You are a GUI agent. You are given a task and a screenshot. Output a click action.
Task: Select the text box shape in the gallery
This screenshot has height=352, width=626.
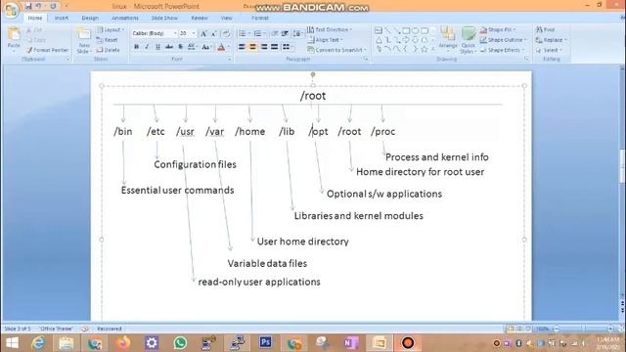[x=379, y=30]
